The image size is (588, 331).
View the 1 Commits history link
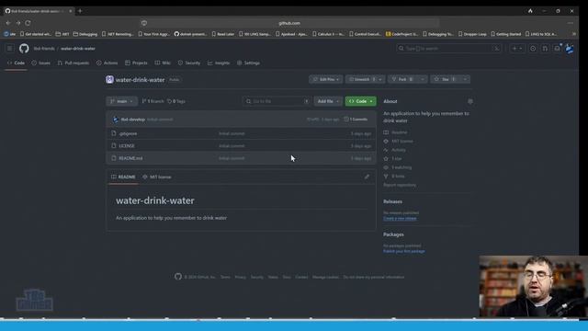[x=356, y=120]
